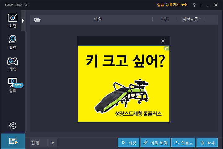Image resolution: width=223 pixels, height=149 pixels.
Task: Minimize the GOM CAM window
Action: coord(208,5)
